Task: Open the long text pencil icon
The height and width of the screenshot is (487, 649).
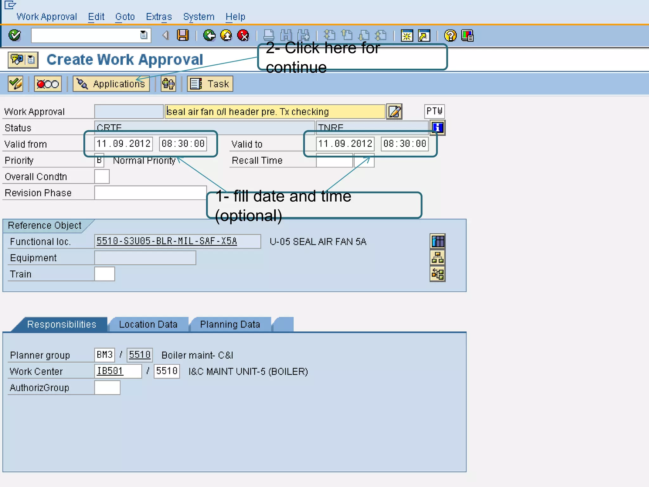Action: [x=395, y=112]
